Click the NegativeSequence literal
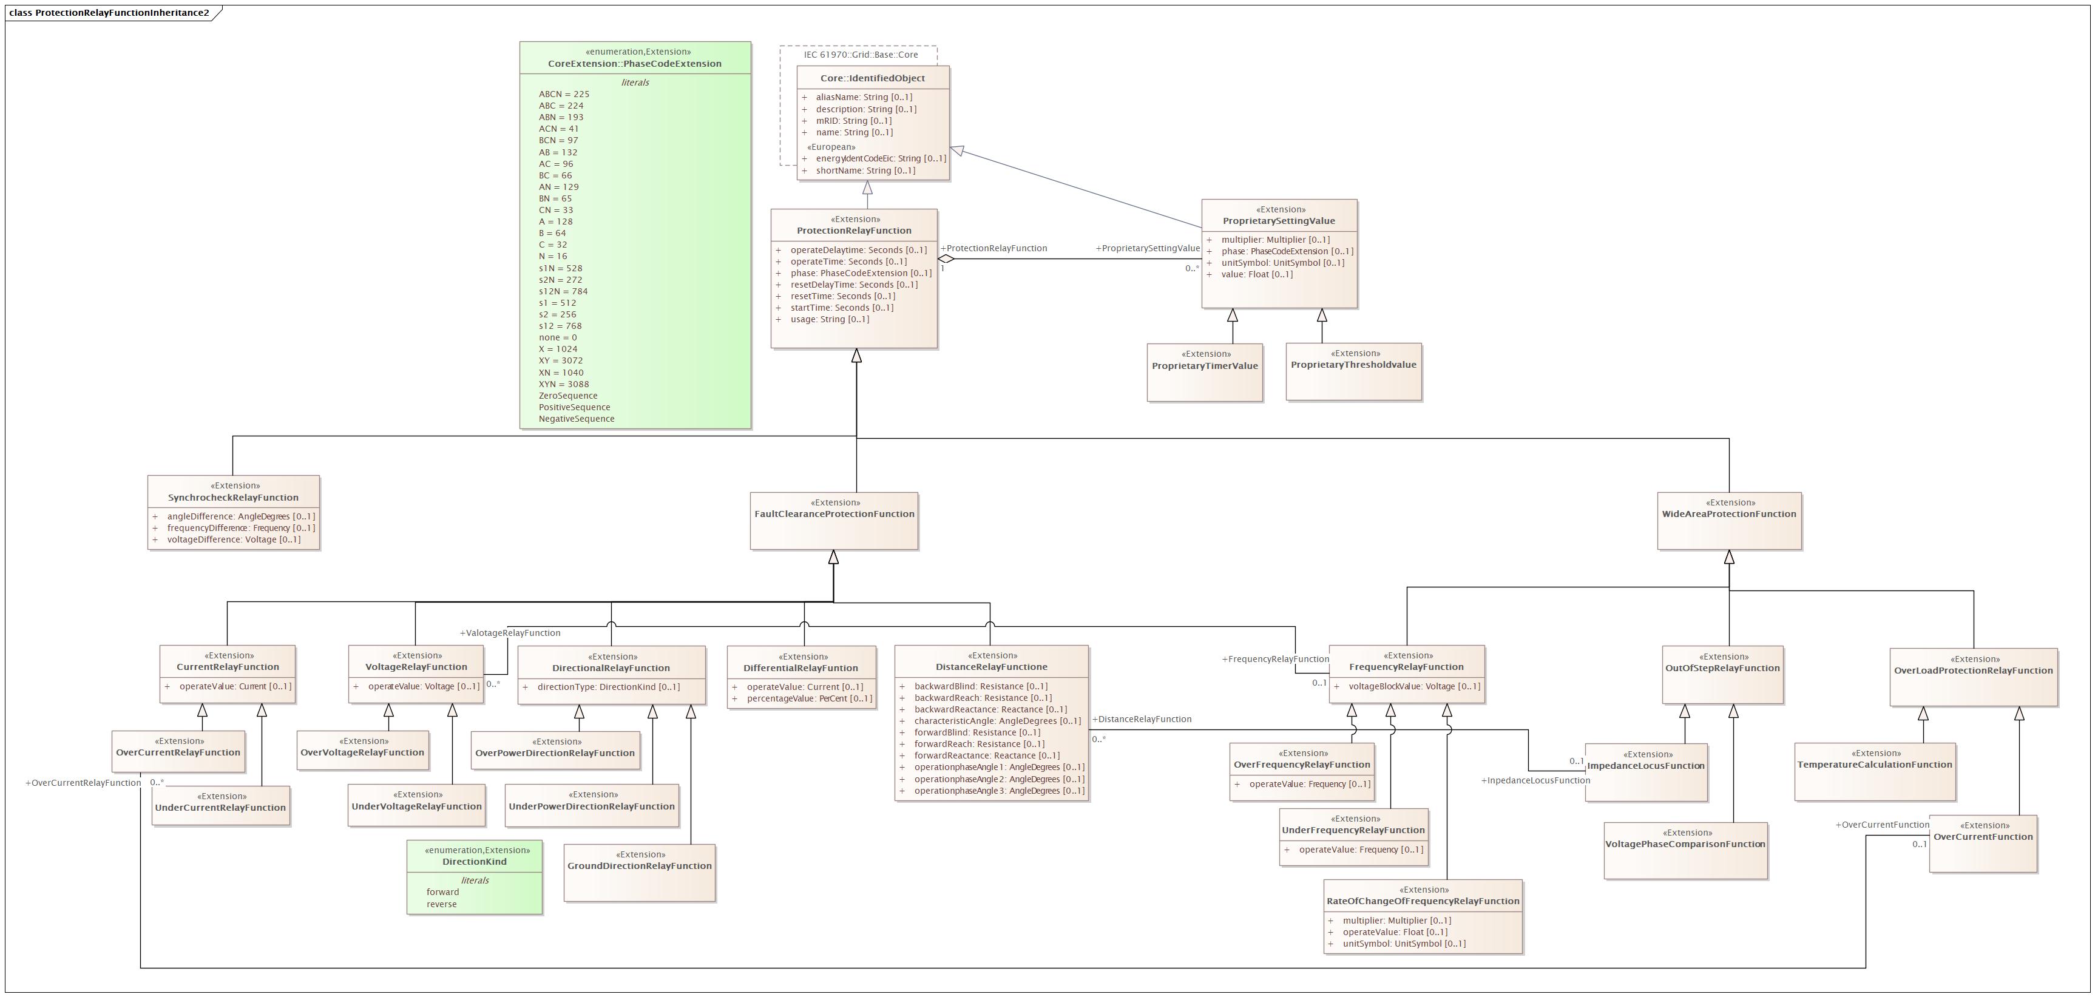 click(577, 419)
